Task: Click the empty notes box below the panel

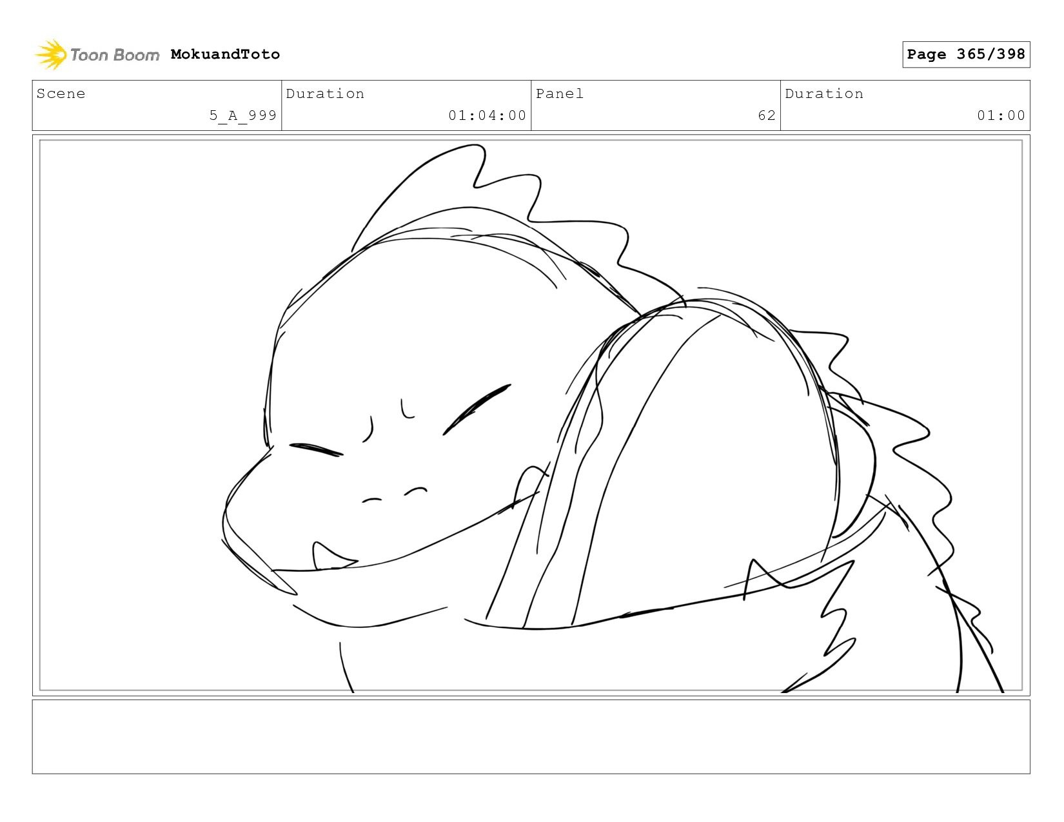Action: tap(531, 736)
